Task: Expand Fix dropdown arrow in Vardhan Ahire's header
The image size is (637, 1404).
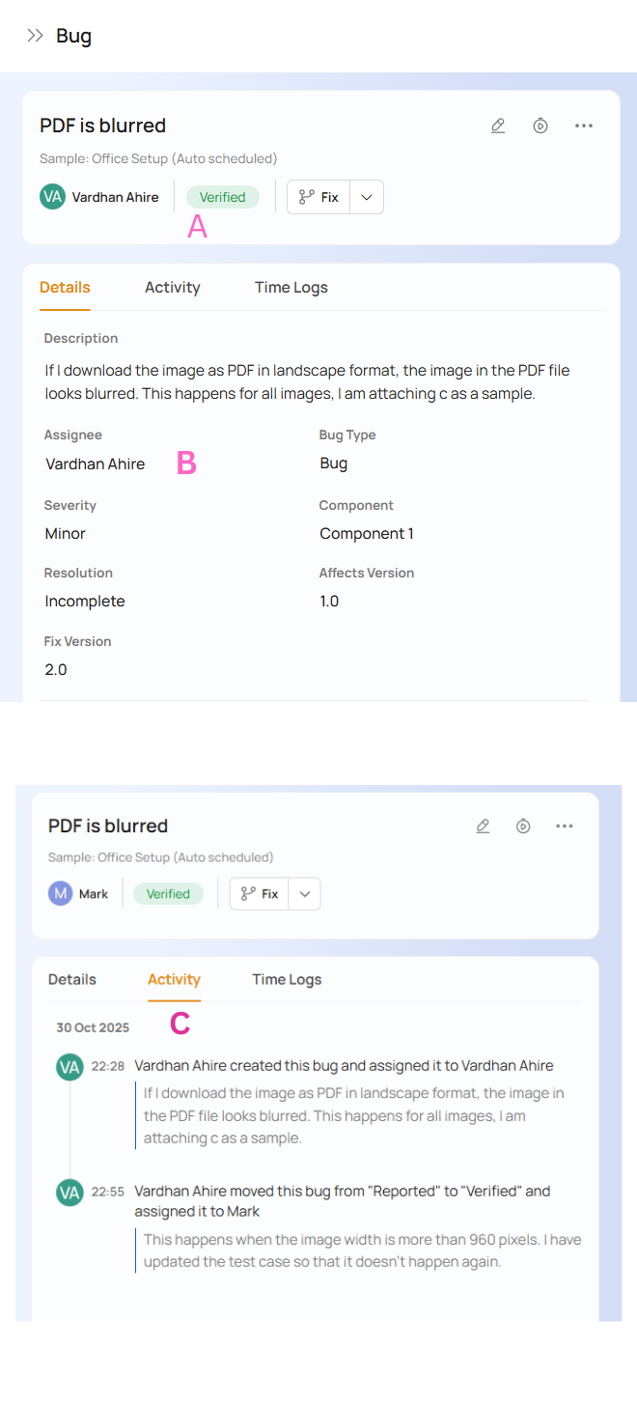Action: click(367, 197)
